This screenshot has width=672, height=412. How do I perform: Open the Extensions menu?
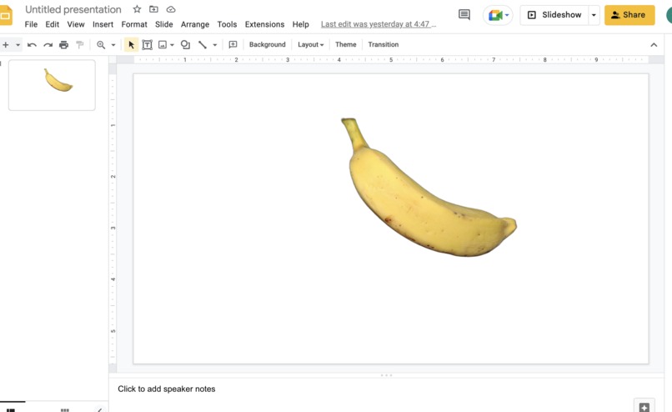coord(264,24)
